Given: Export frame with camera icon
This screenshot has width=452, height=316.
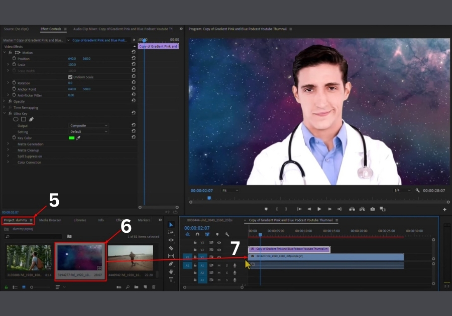Looking at the screenshot, I should [x=373, y=209].
